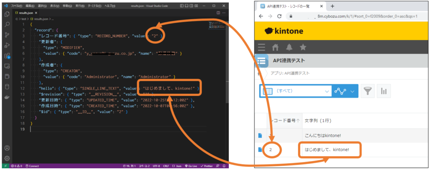Click Go Live in the status bar

[x=191, y=166]
